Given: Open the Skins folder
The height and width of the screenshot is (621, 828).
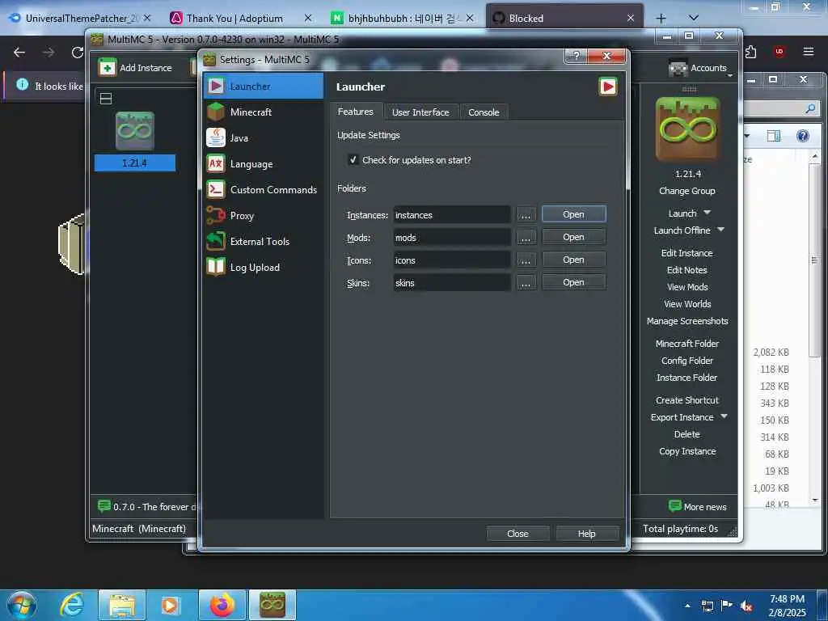Looking at the screenshot, I should pyautogui.click(x=573, y=282).
